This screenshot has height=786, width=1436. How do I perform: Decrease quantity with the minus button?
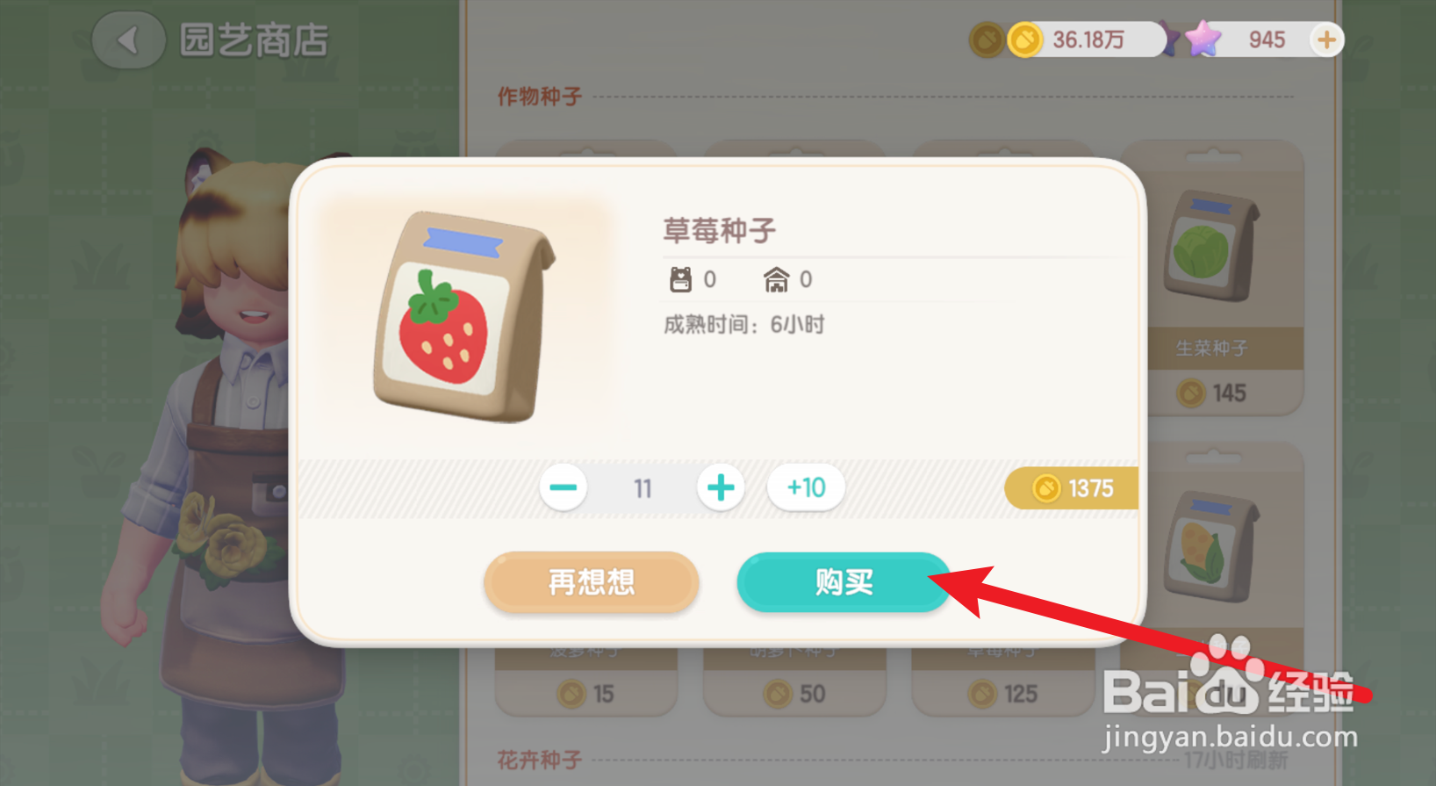pos(564,487)
